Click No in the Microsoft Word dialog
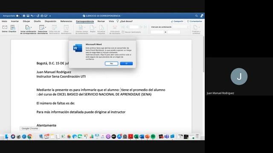The image size is (273, 153). click(111, 63)
